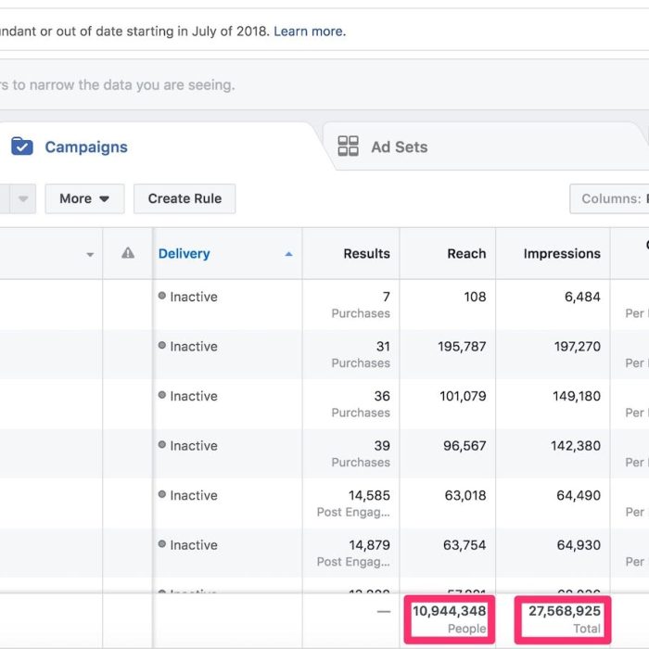Click the Campaigns folder icon

[22, 146]
